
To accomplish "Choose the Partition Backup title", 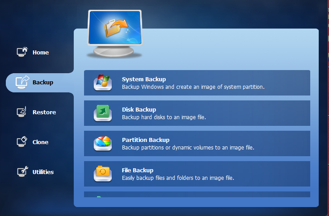I will click(146, 140).
